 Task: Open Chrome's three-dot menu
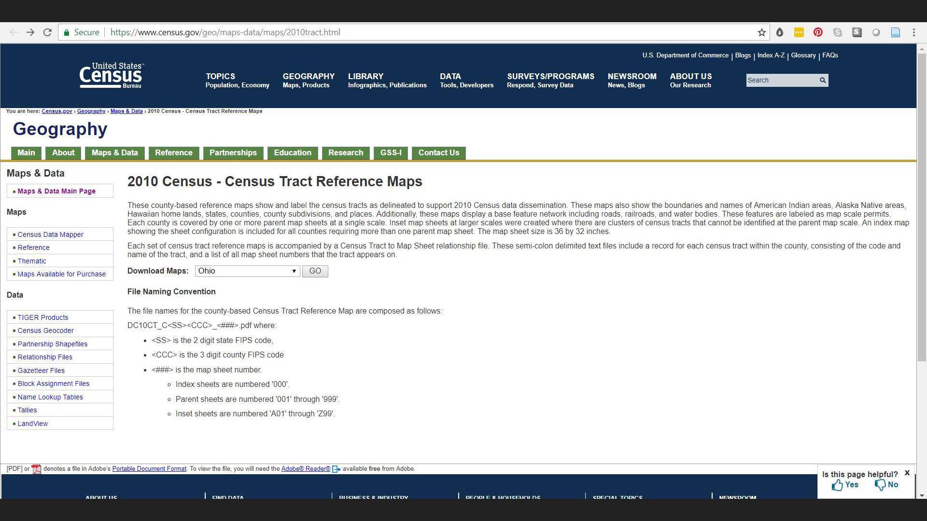point(913,32)
